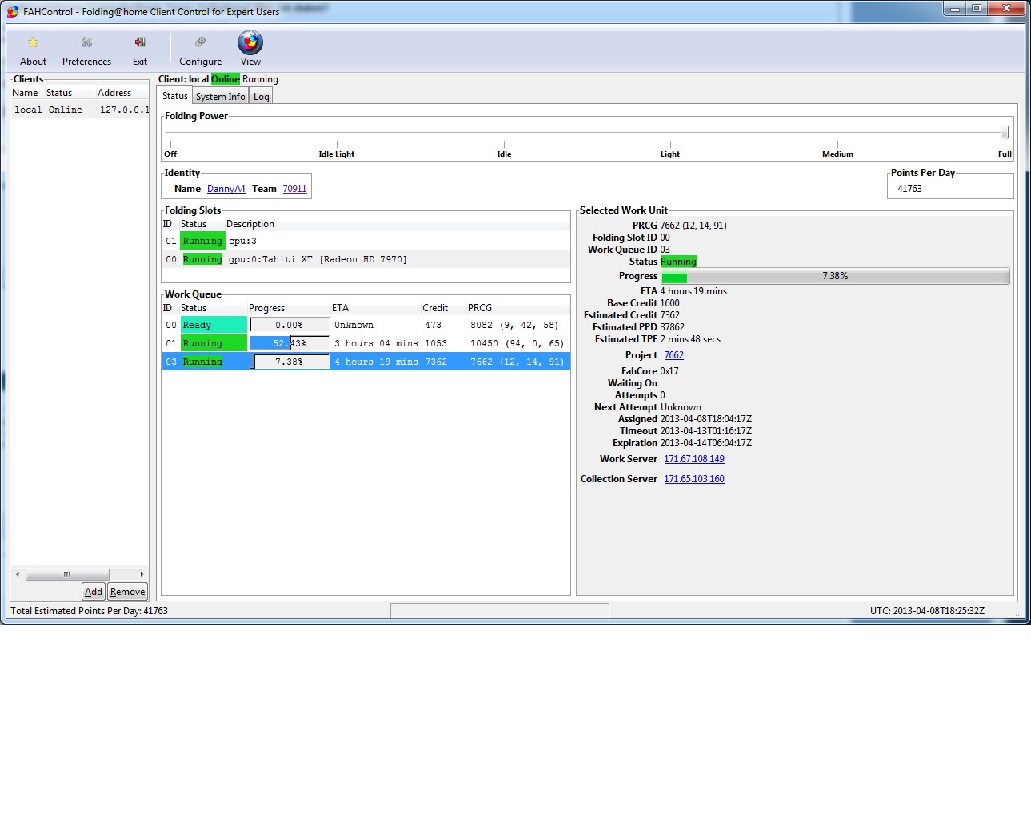
Task: Click the FahCore 0x17 value
Action: pos(669,371)
